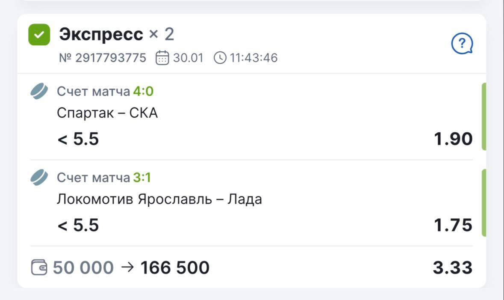Select the Экспресс bet title

[101, 34]
